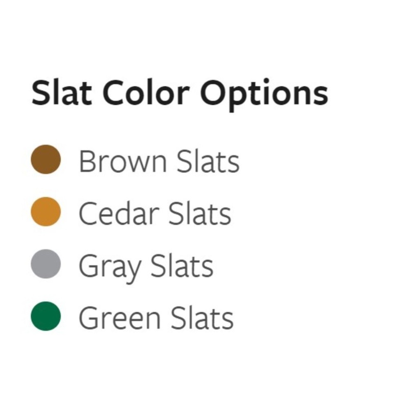This screenshot has width=409, height=409.
Task: Click the word Slat in the heading
Action: click(61, 93)
